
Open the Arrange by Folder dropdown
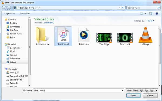[x=150, y=21]
